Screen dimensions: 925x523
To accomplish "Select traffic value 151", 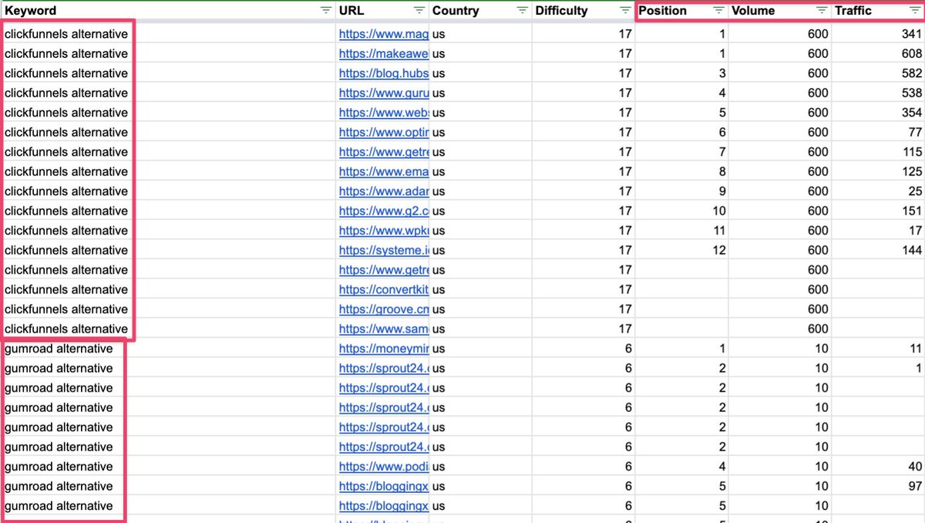I will tap(912, 211).
